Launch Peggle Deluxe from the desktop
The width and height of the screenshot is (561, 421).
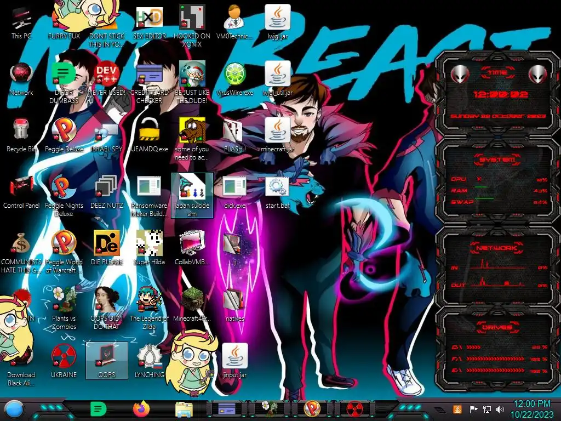click(64, 135)
